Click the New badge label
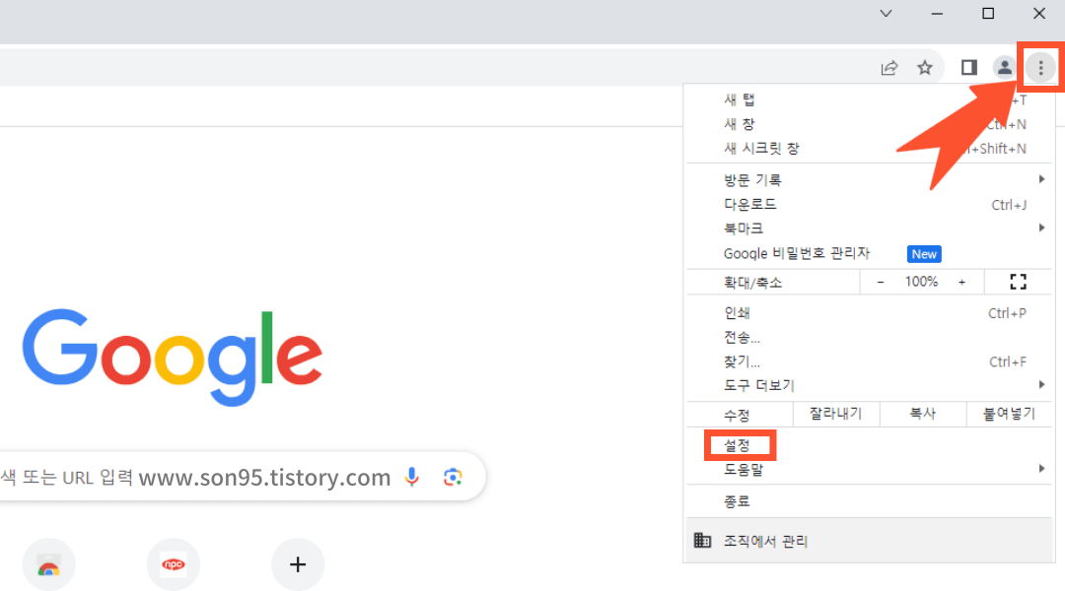Viewport: 1065px width, 591px height. coord(924,254)
